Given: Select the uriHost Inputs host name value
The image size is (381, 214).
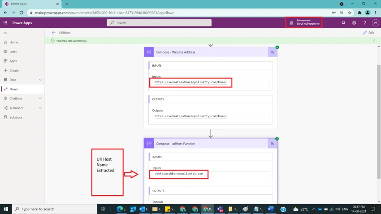Looking at the screenshot, I should click(179, 174).
